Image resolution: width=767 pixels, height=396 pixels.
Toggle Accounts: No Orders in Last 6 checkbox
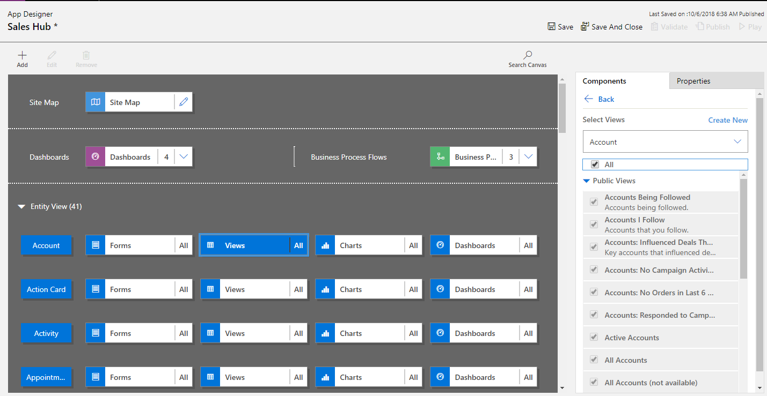pos(594,292)
